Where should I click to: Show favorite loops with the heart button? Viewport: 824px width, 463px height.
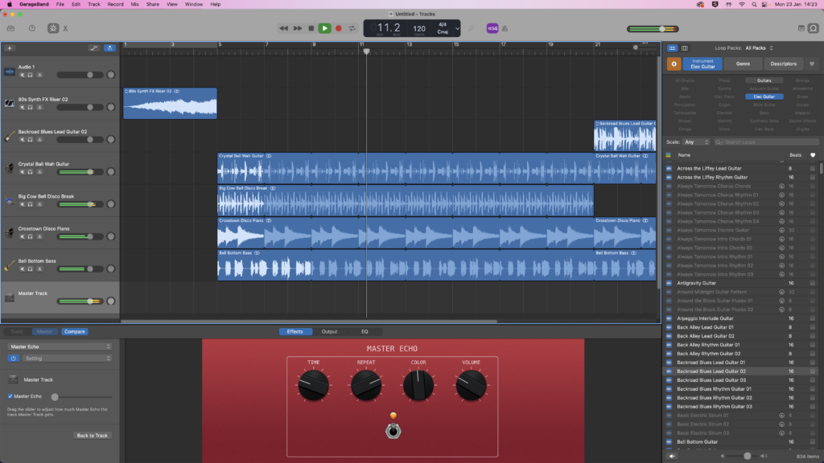click(812, 64)
